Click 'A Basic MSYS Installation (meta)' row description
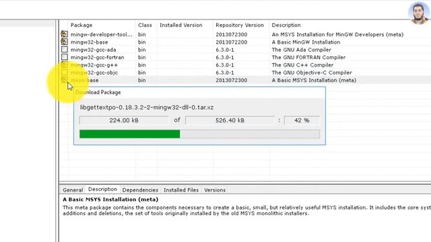This screenshot has width=431, height=242. point(314,80)
